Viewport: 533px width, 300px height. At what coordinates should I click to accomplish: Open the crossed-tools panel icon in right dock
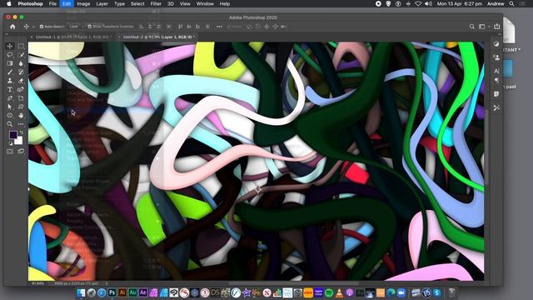pos(496,107)
